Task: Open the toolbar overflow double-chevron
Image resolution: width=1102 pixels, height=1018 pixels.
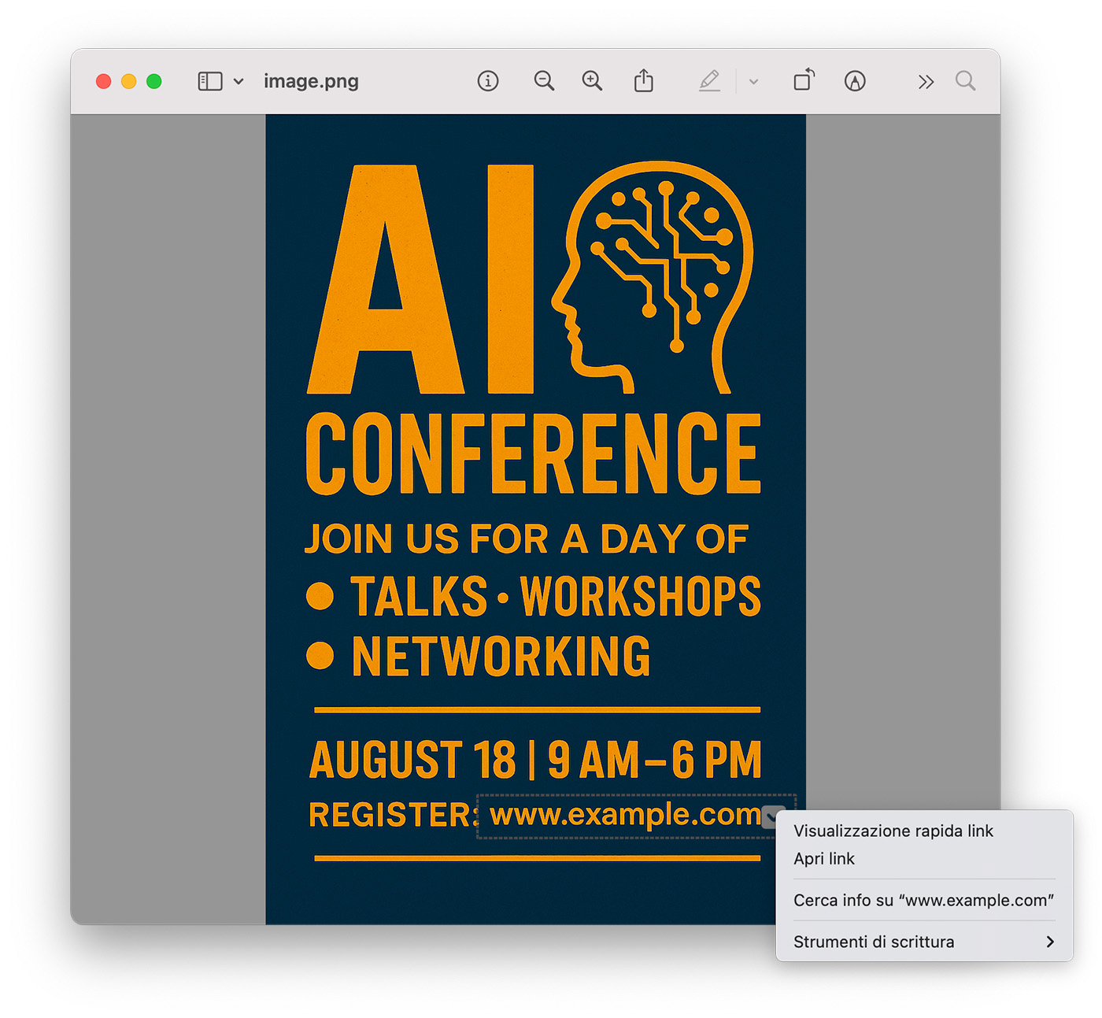Action: click(926, 81)
